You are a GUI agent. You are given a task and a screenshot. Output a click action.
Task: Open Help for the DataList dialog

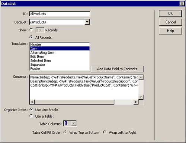(x=170, y=31)
